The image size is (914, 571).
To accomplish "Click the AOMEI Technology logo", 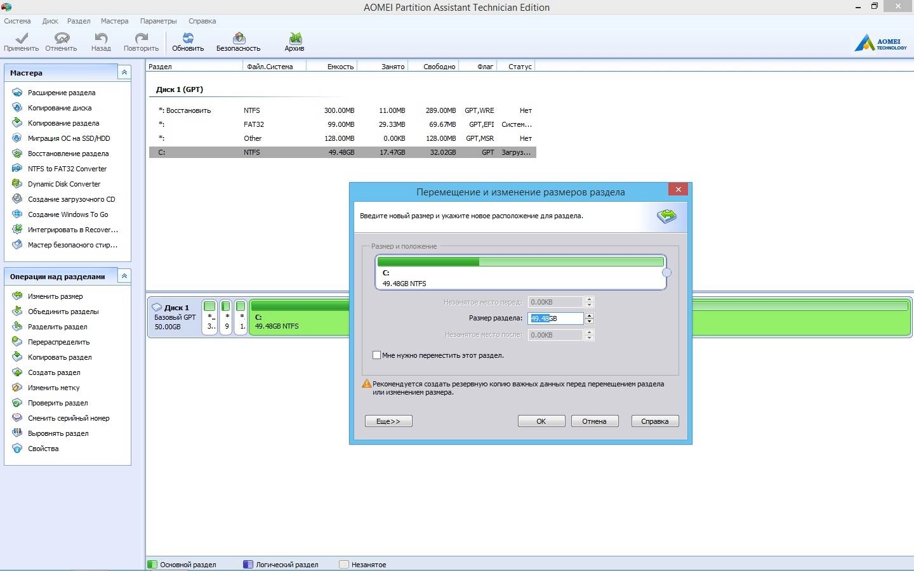I will [880, 43].
